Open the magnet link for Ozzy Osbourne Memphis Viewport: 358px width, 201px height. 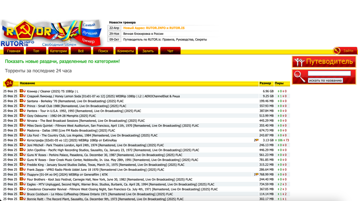coord(24,115)
